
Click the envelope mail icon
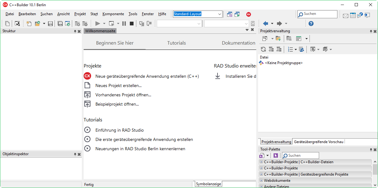345,15
